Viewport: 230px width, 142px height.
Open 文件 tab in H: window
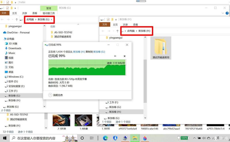[x=105, y=24]
